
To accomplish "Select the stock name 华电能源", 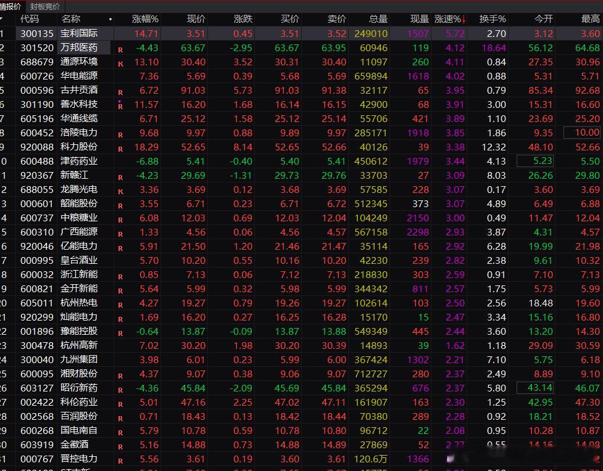I will coord(79,76).
